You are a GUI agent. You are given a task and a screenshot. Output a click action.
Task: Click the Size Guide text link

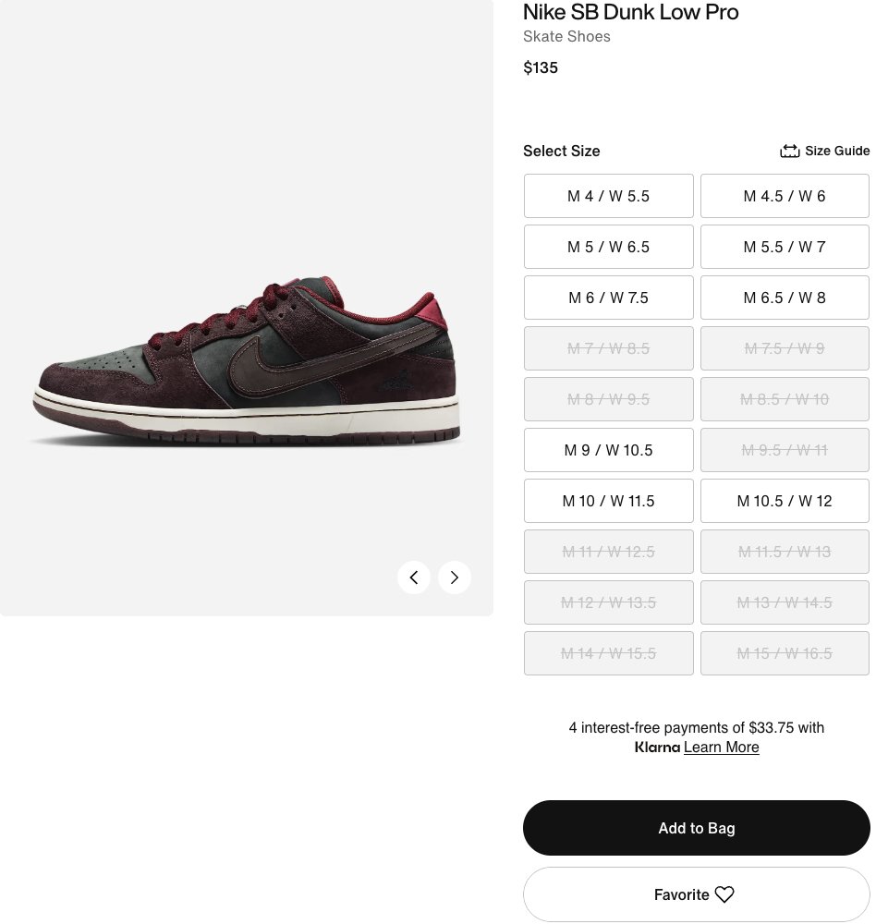point(837,151)
